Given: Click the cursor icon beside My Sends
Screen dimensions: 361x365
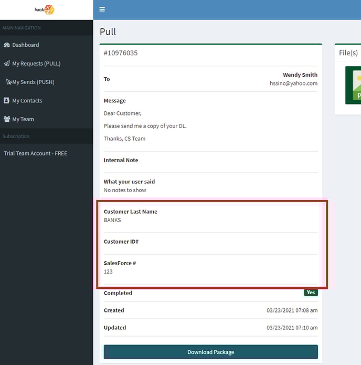Looking at the screenshot, I should click(8, 82).
